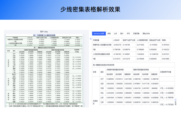Viewport: 181px width, 116px height.
Task: Select the source table image preview
Action: click(x=44, y=70)
